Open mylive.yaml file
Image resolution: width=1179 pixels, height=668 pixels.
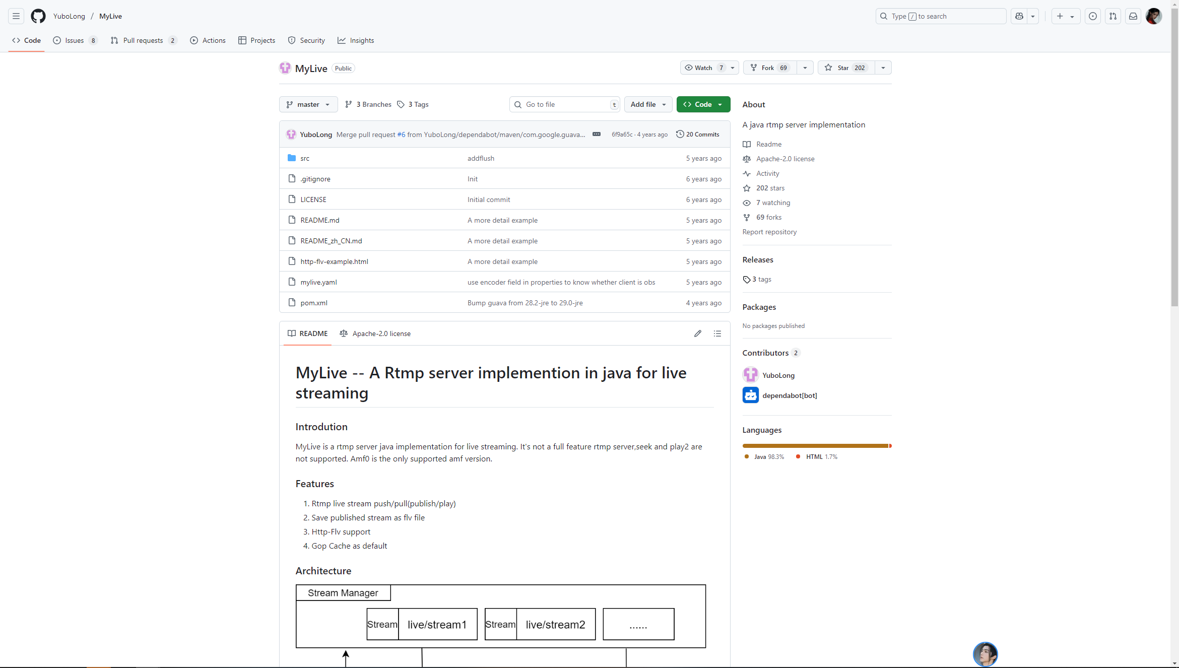click(x=318, y=282)
